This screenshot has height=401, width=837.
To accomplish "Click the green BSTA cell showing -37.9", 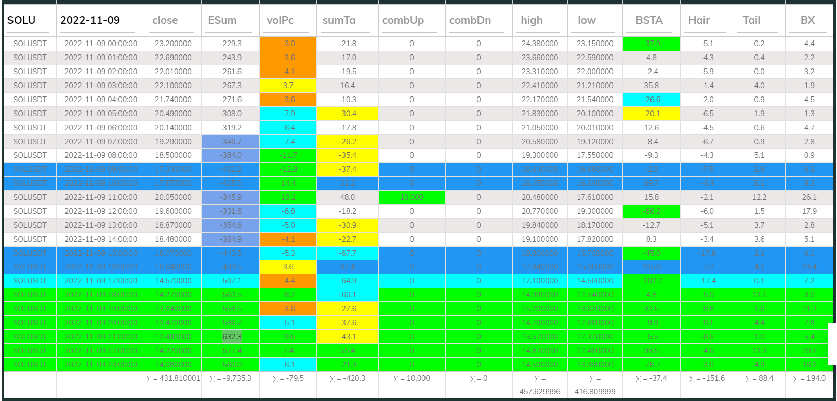I will [x=651, y=44].
